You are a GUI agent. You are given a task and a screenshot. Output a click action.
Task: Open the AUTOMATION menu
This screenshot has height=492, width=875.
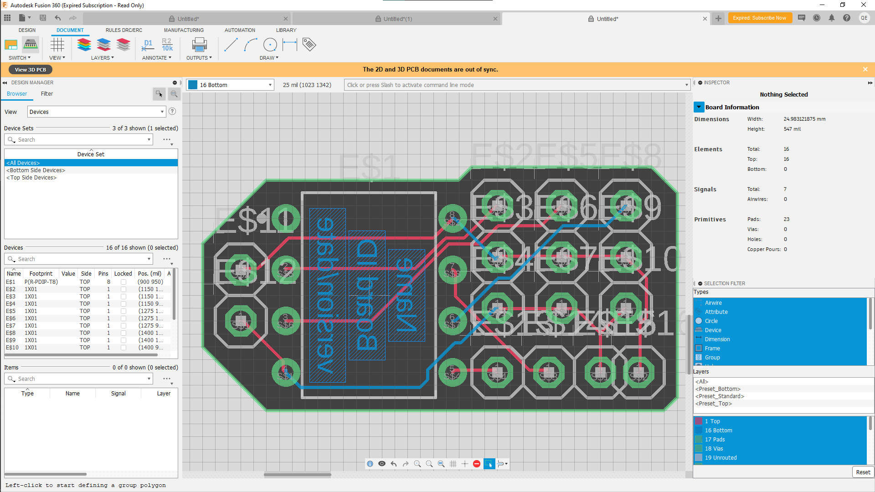point(240,30)
